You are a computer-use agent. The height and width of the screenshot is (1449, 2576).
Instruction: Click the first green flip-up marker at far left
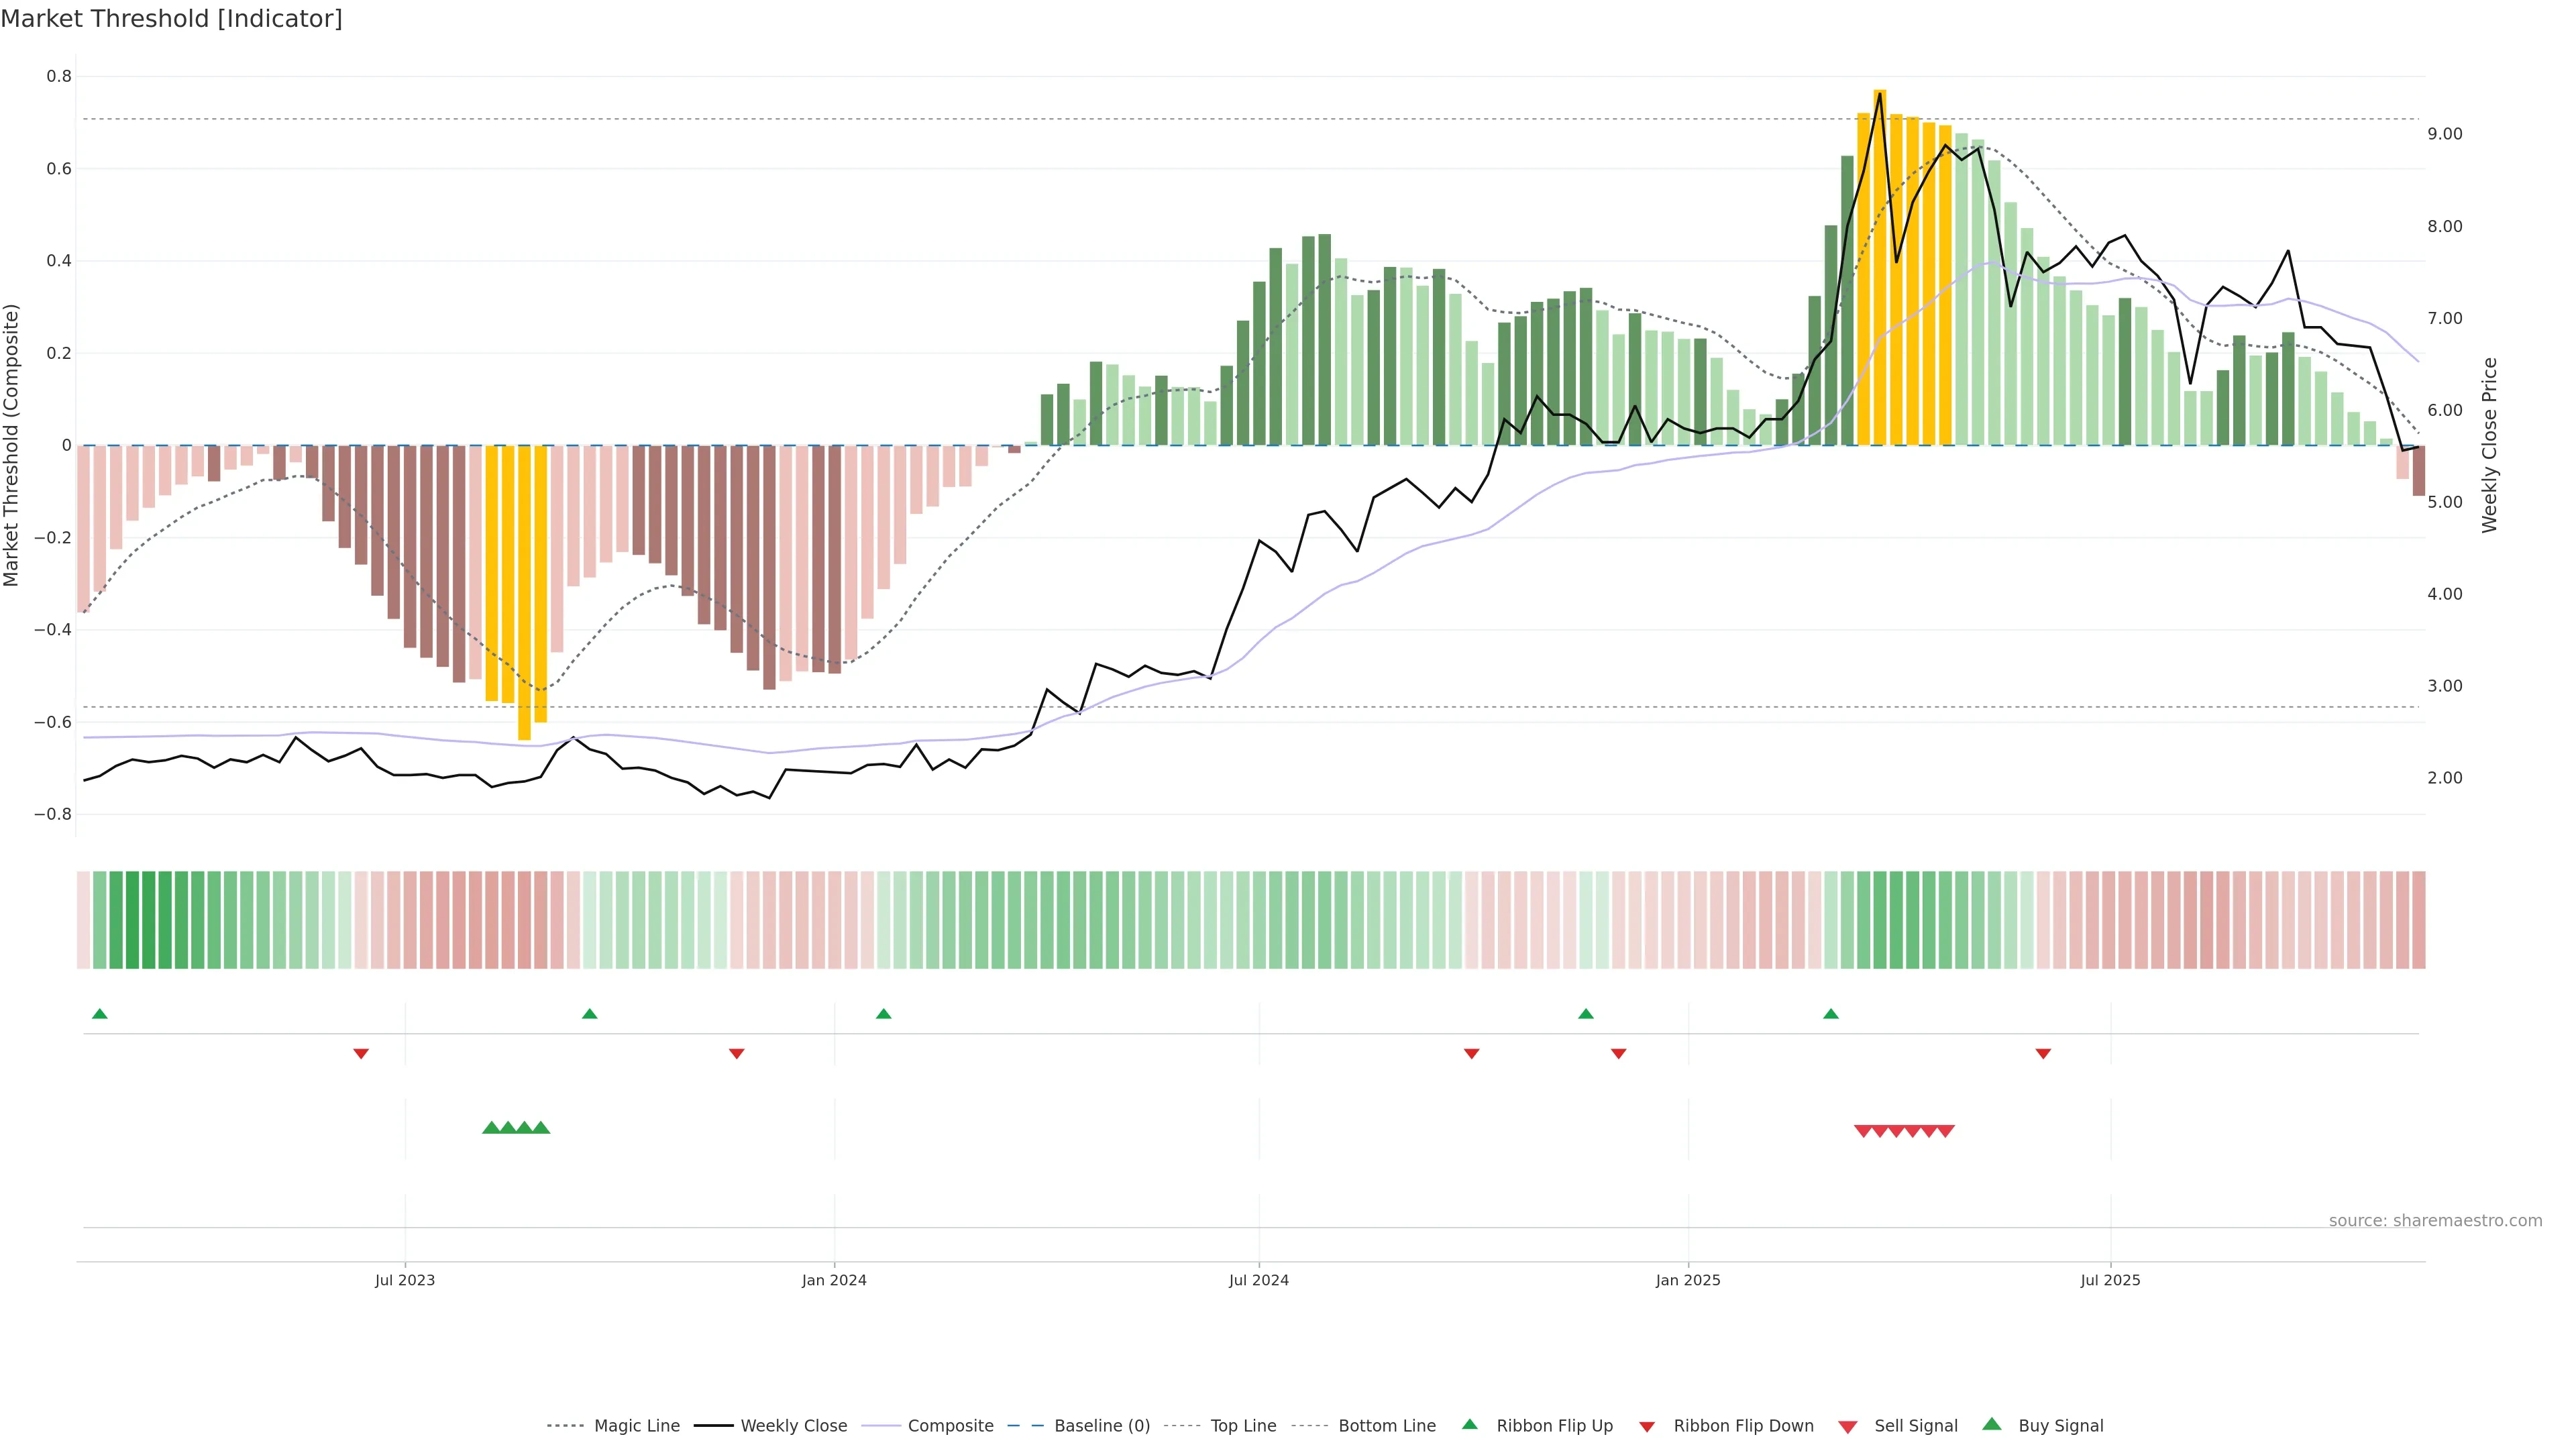pos(100,1014)
